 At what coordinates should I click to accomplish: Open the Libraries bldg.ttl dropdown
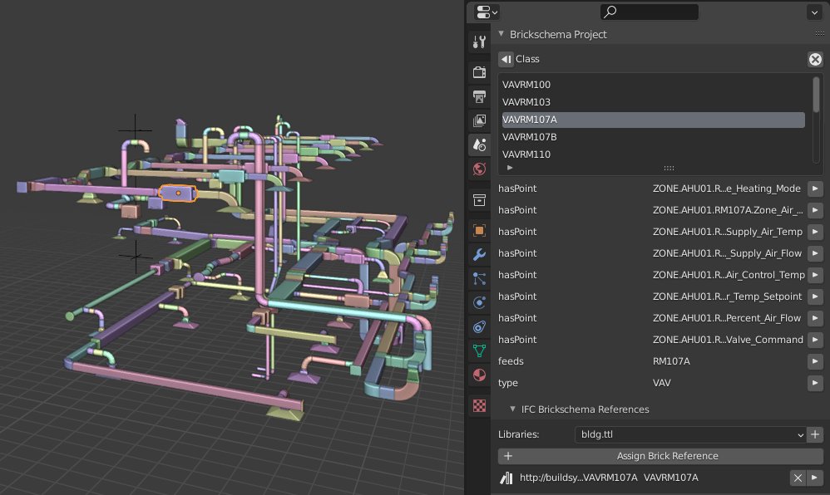(x=690, y=434)
